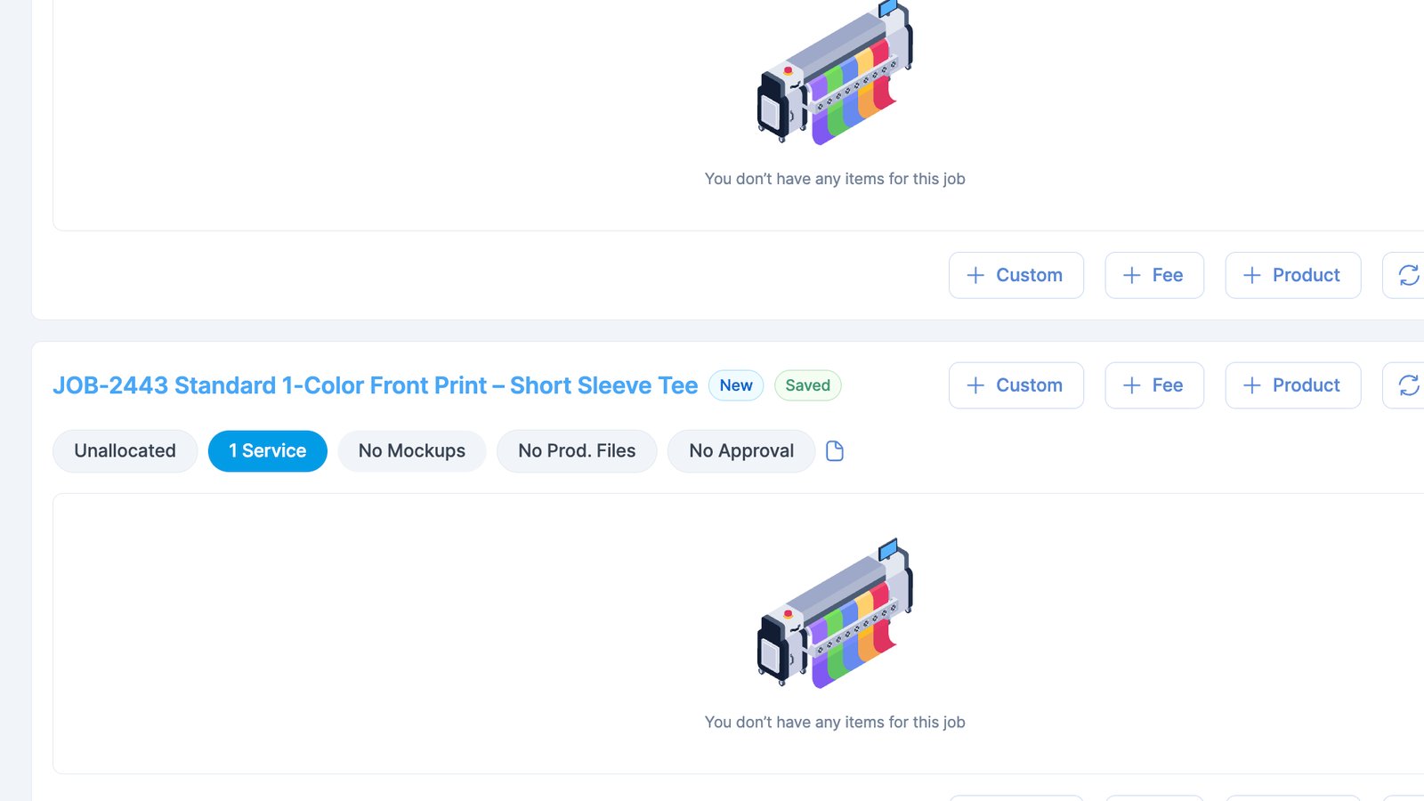Open the No Mockups pill
The width and height of the screenshot is (1424, 801).
(411, 451)
